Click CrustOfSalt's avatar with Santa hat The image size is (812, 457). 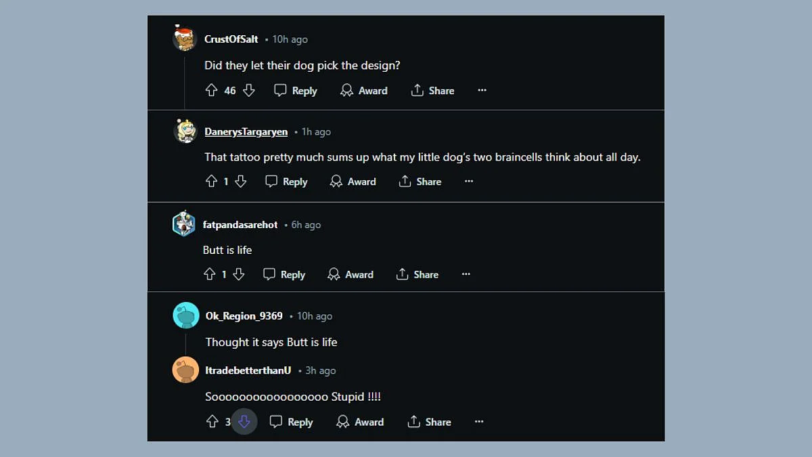point(185,38)
